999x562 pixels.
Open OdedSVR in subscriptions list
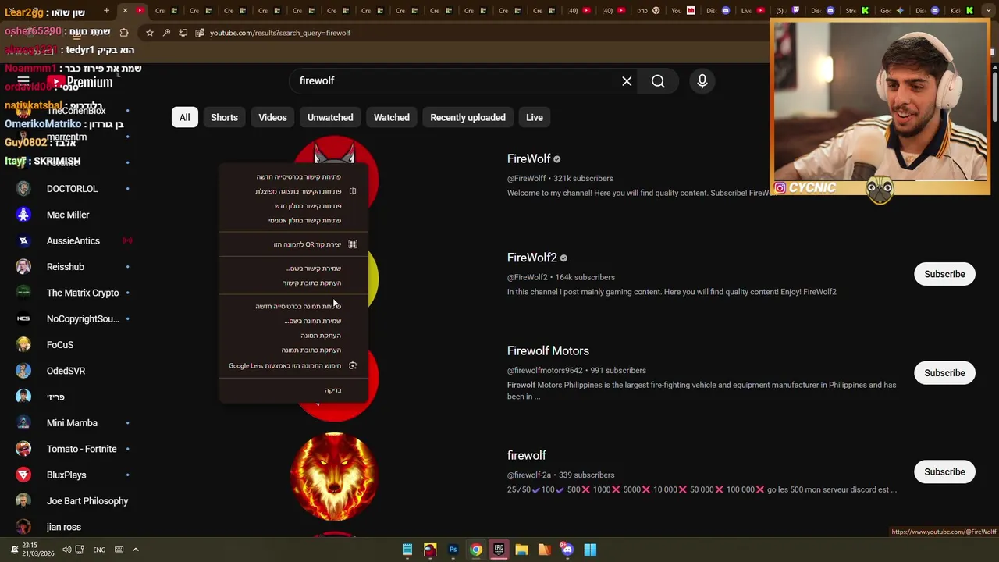pos(66,371)
